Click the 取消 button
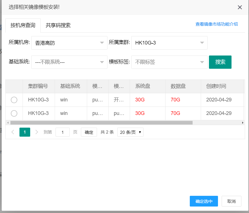This screenshot has height=213, width=249. 231,201
